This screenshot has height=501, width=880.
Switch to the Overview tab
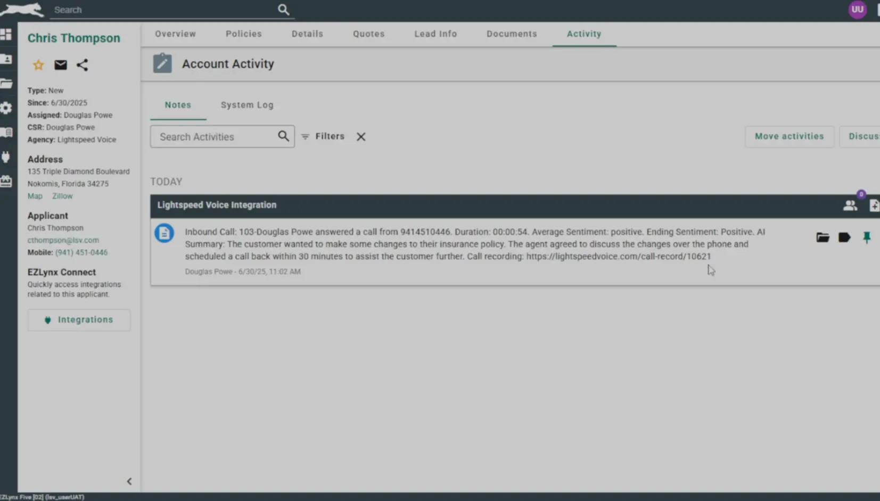point(176,34)
